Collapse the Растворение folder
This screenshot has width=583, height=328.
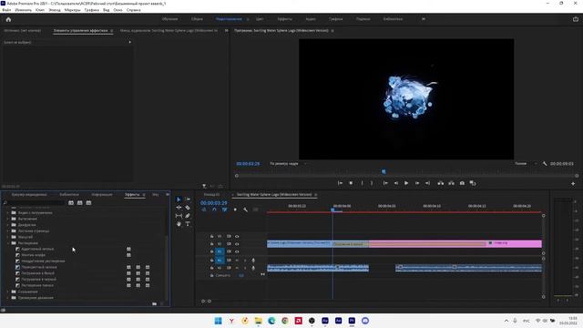tap(8, 243)
